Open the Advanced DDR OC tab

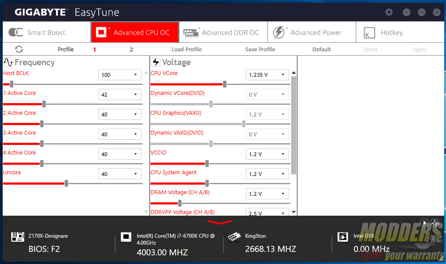223,32
